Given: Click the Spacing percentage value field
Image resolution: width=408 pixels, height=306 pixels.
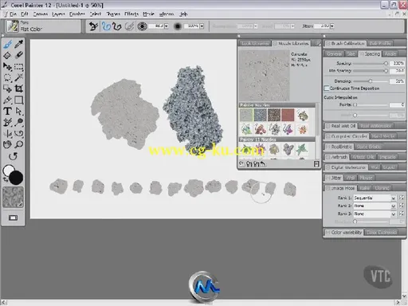Looking at the screenshot, I should pyautogui.click(x=397, y=63).
